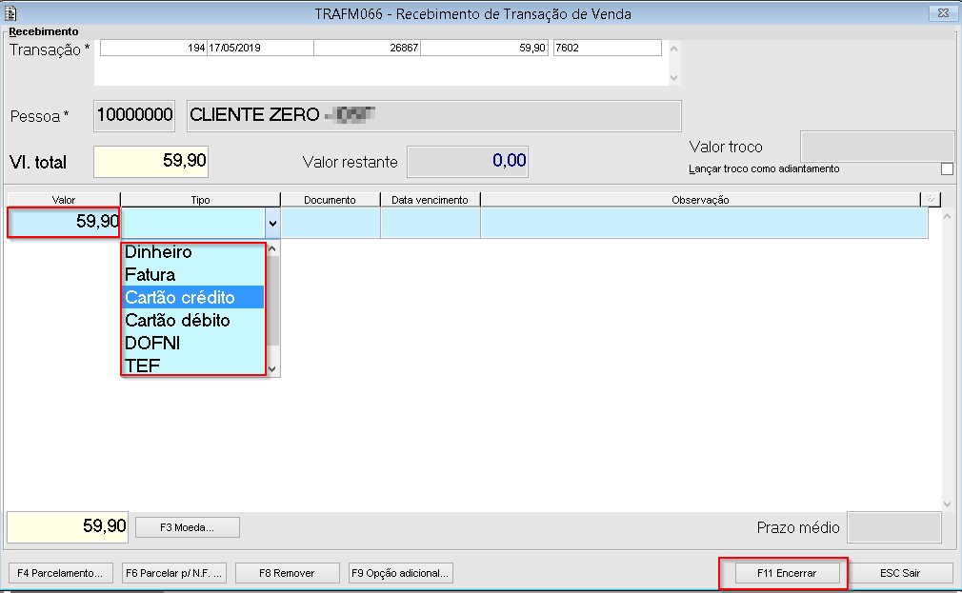Click the Observação column header
This screenshot has width=962, height=593.
coord(700,200)
